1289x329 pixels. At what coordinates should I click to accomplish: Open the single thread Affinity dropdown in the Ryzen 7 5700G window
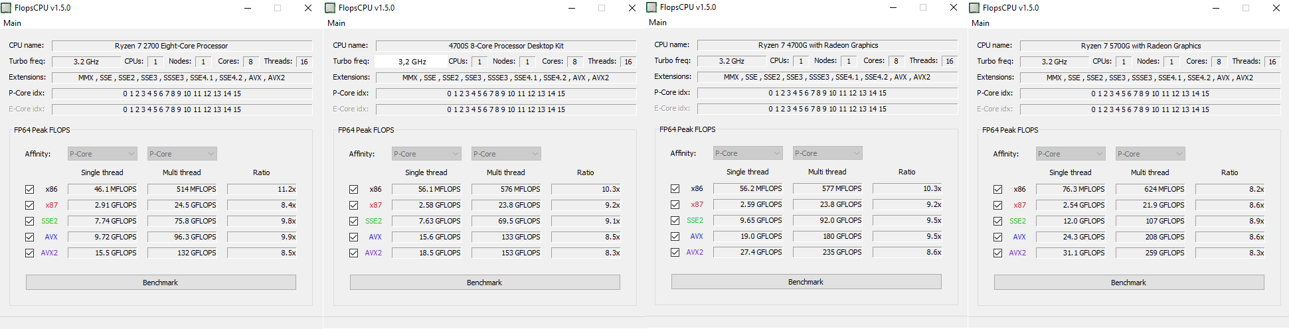click(1071, 154)
